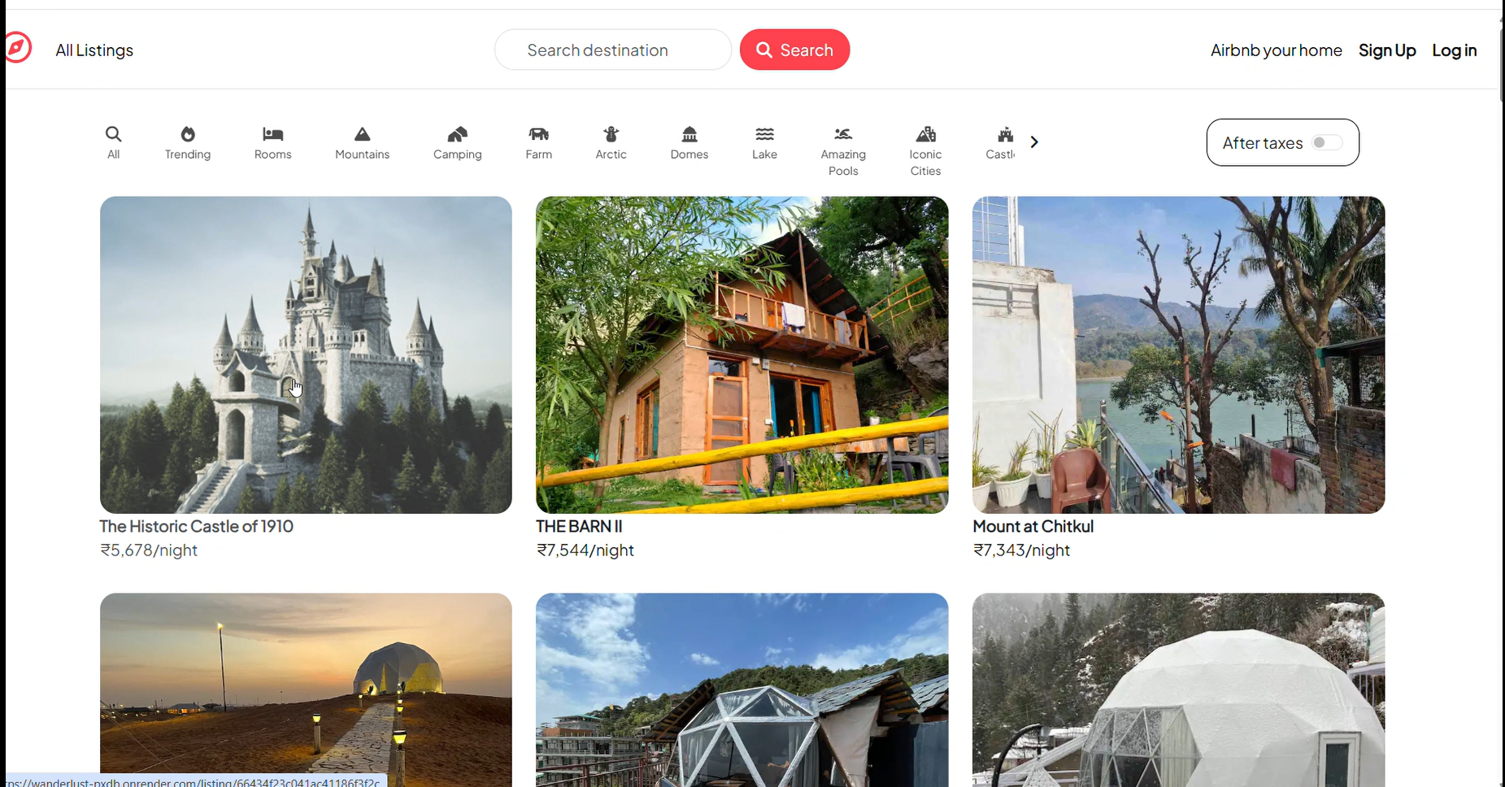Viewport: 1505px width, 787px height.
Task: Select the All magnifier filter icon
Action: (114, 134)
